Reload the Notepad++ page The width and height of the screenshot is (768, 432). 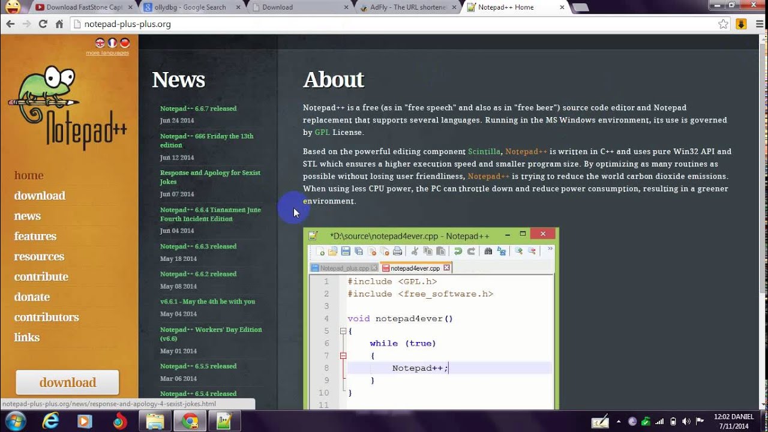coord(43,24)
